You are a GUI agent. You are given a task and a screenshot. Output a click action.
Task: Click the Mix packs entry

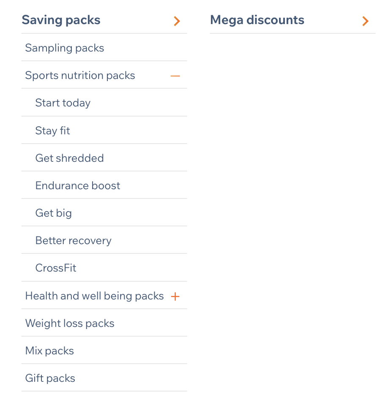pos(49,351)
